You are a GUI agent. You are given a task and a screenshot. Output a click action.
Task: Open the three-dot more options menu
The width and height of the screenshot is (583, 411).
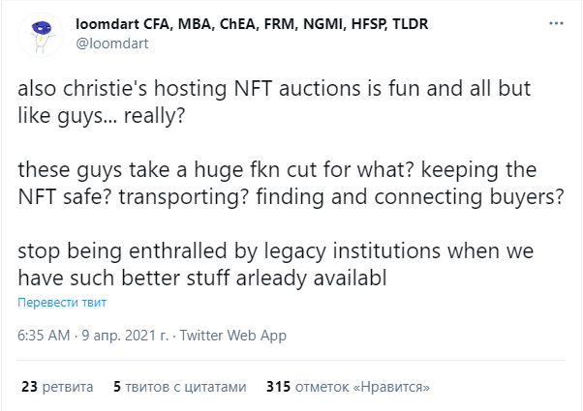[556, 23]
